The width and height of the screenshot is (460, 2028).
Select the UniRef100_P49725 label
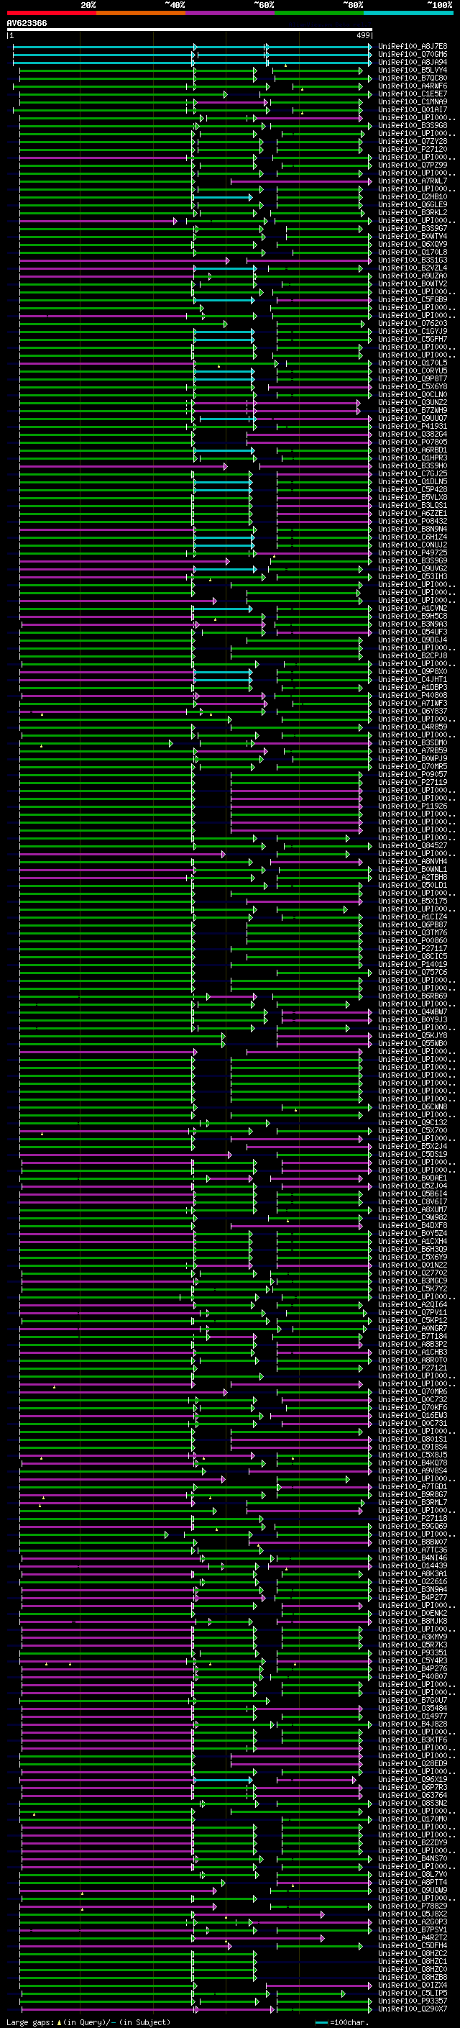pos(412,553)
